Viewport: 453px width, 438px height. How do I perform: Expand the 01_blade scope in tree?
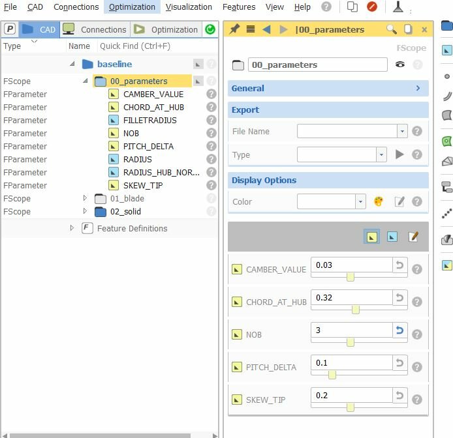[85, 198]
